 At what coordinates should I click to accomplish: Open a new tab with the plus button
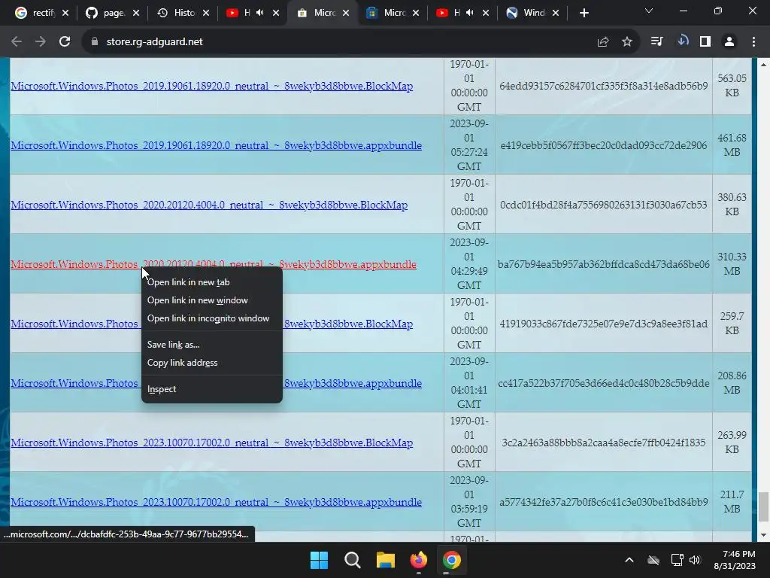pos(584,14)
